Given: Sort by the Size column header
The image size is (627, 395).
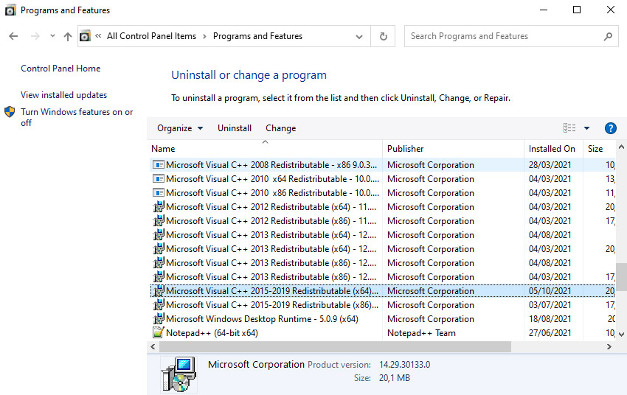Looking at the screenshot, I should 600,149.
